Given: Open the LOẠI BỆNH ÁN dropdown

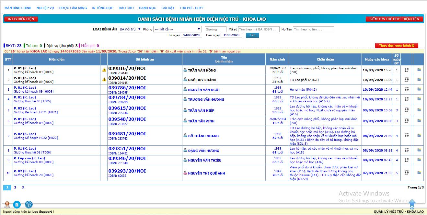Looking at the screenshot, I should point(130,29).
